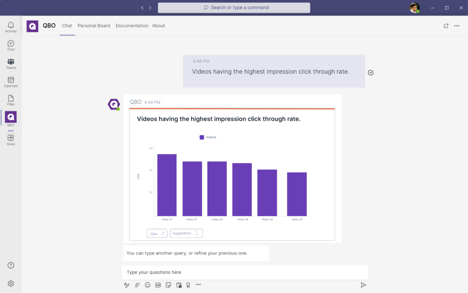Image resolution: width=468 pixels, height=293 pixels.
Task: Open the Activity feed in sidebar
Action: coord(11,27)
